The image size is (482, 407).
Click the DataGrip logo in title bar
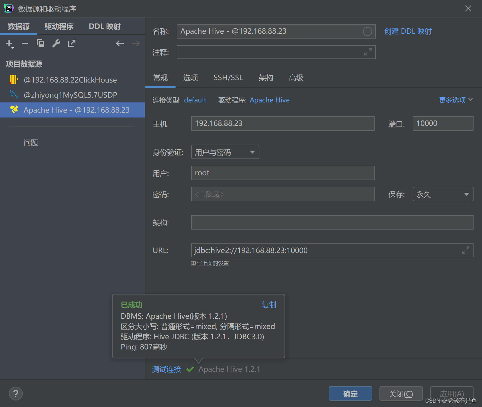[9, 8]
